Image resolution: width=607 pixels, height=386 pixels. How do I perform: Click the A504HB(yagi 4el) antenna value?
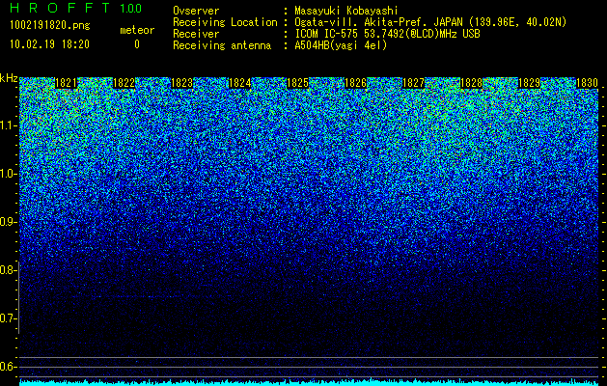(x=341, y=45)
